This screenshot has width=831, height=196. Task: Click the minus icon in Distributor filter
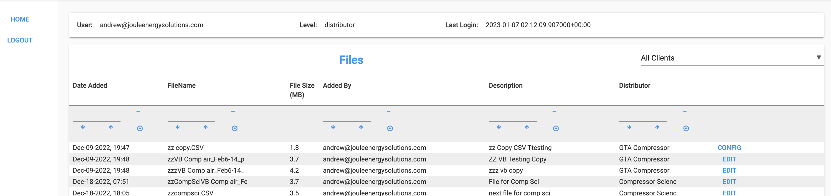(x=685, y=111)
